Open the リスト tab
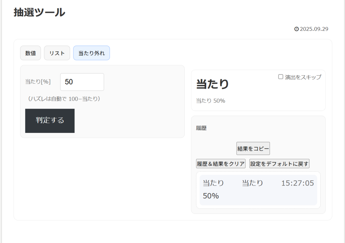 [57, 53]
